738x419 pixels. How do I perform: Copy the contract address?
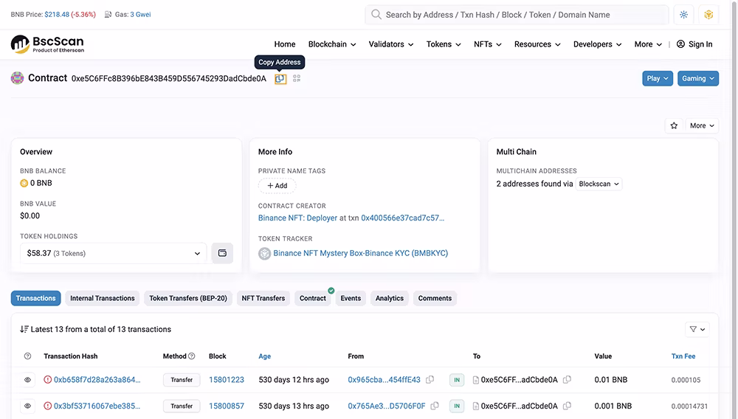[280, 78]
